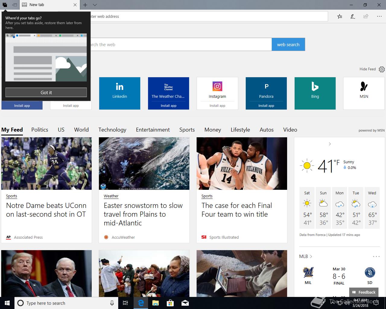Screen dimensions: 386x309
Task: Open the LinkedIn top site tile
Action: (x=120, y=93)
